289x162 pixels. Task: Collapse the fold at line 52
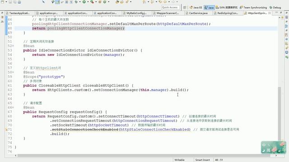(x=13, y=46)
